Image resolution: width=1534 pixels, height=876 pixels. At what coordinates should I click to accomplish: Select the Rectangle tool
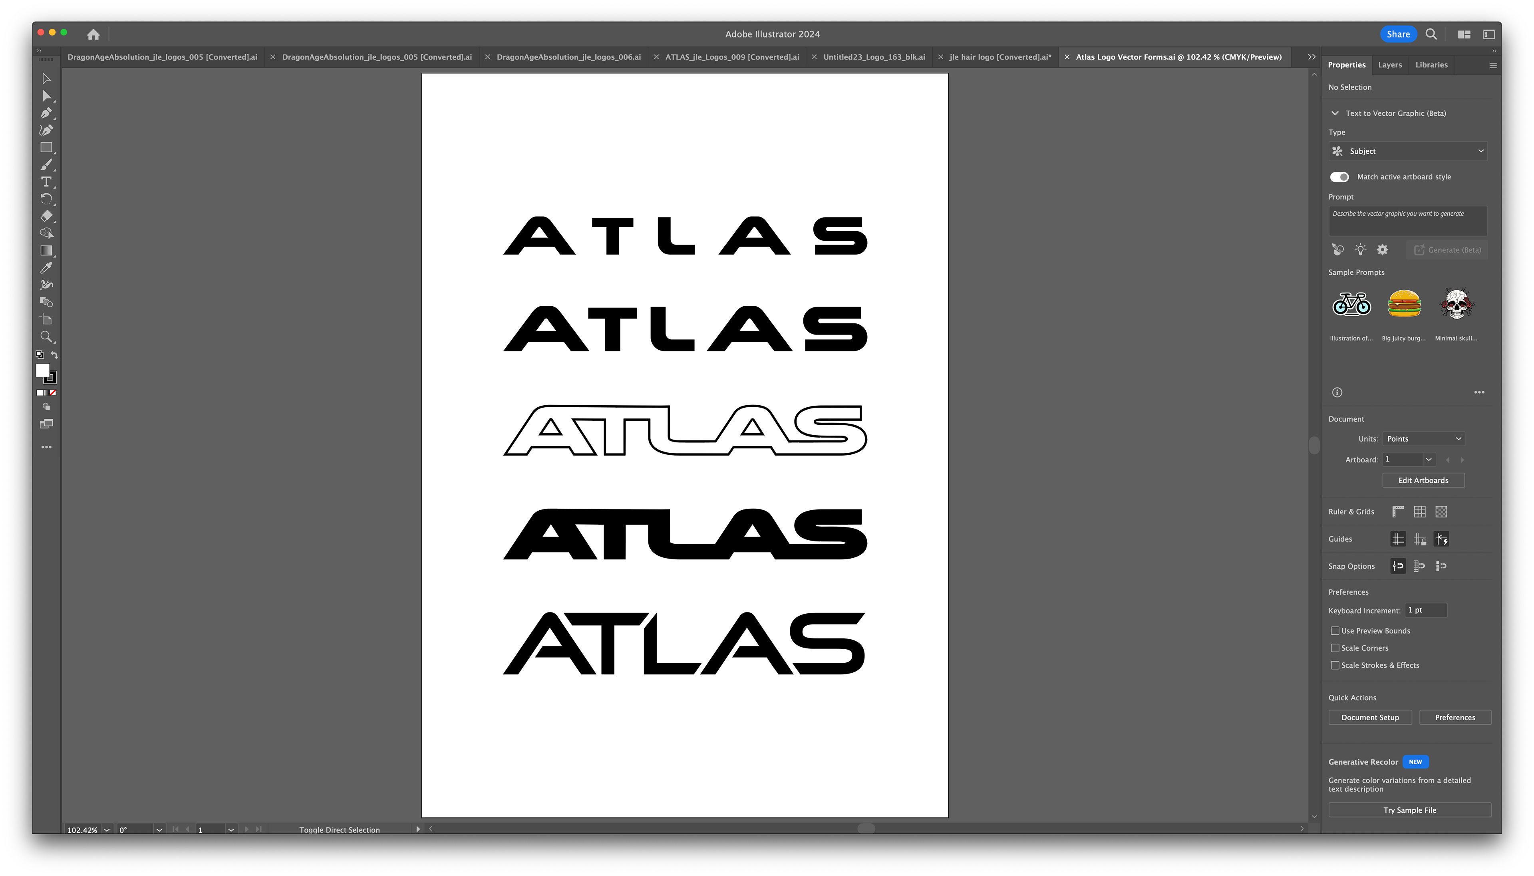coord(46,147)
